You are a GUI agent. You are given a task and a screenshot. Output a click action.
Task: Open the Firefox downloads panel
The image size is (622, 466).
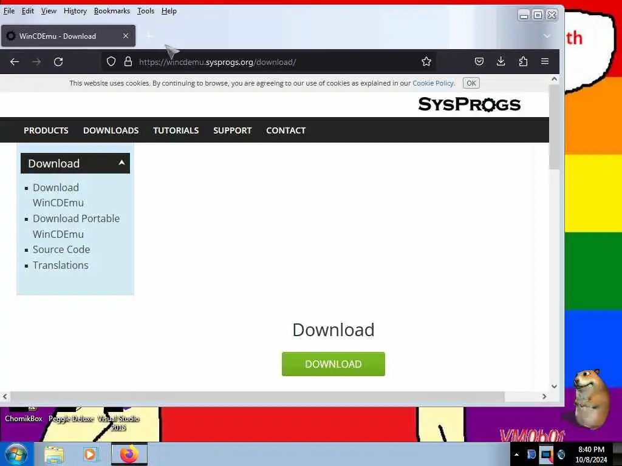click(501, 61)
